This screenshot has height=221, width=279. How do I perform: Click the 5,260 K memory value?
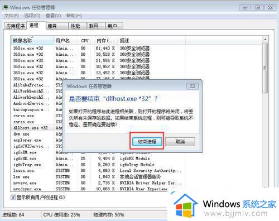(107, 165)
